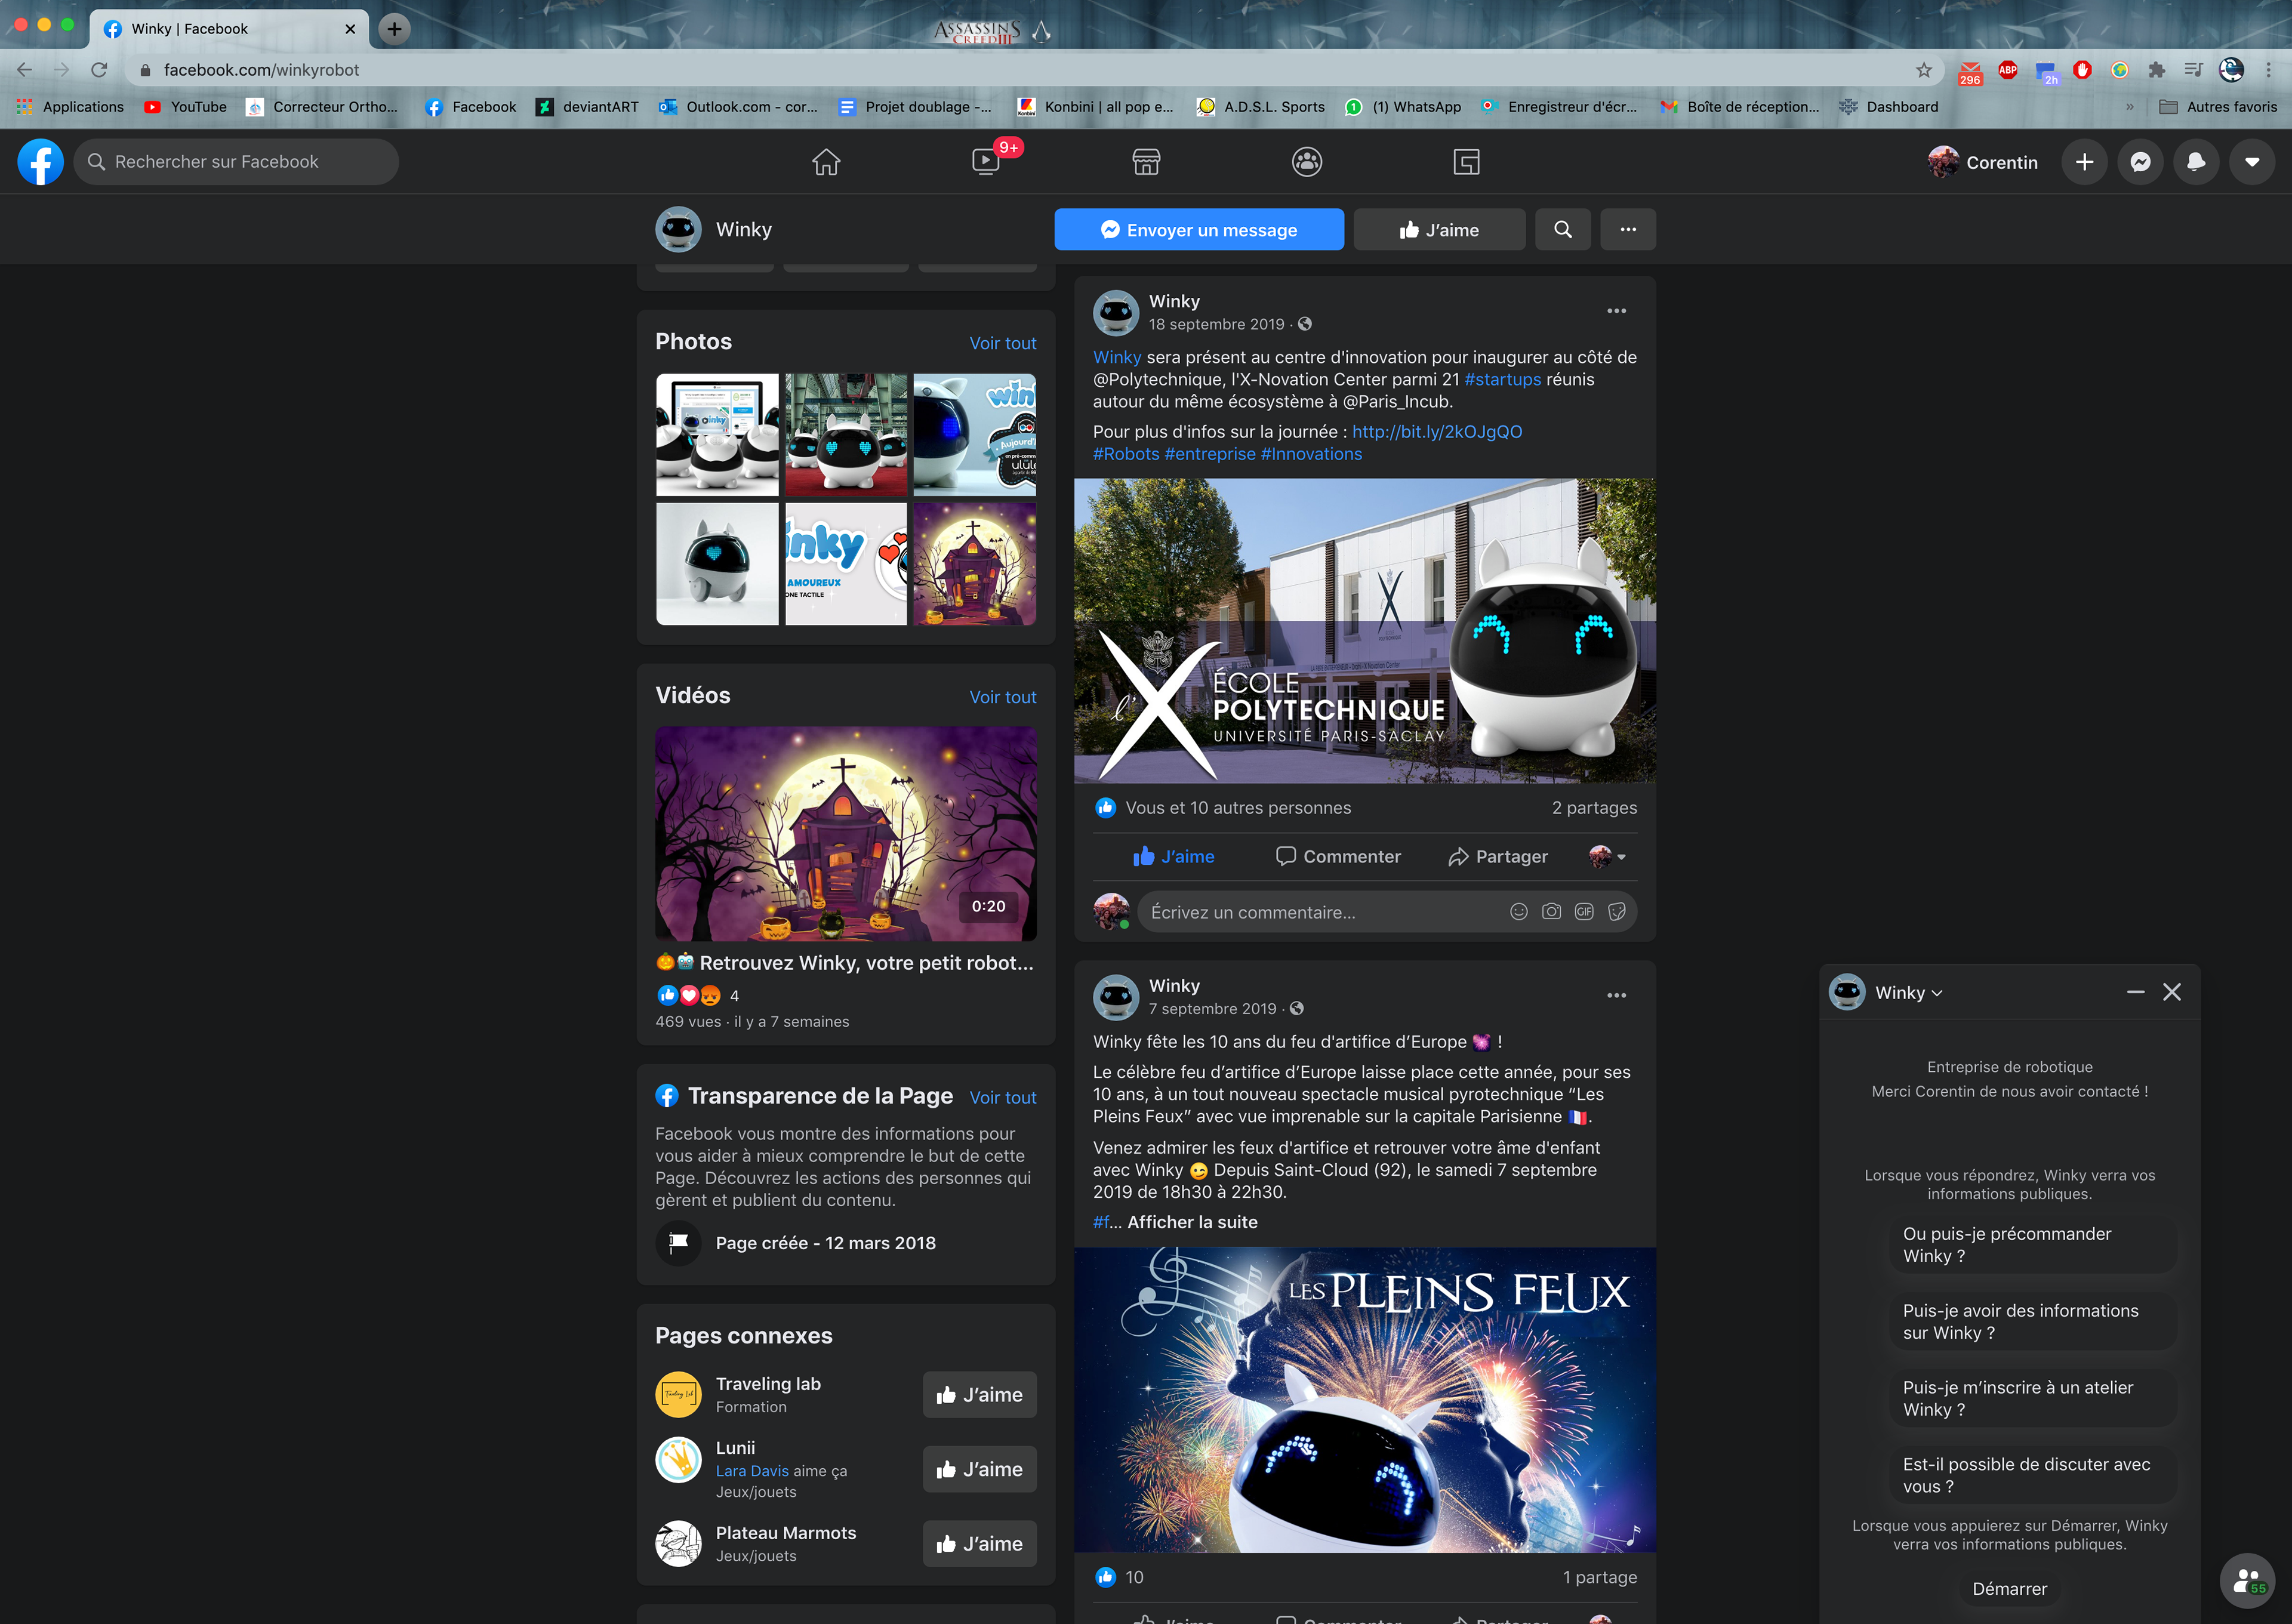Viewport: 2292px width, 1624px height.
Task: Click Envoyer un message button
Action: point(1198,230)
